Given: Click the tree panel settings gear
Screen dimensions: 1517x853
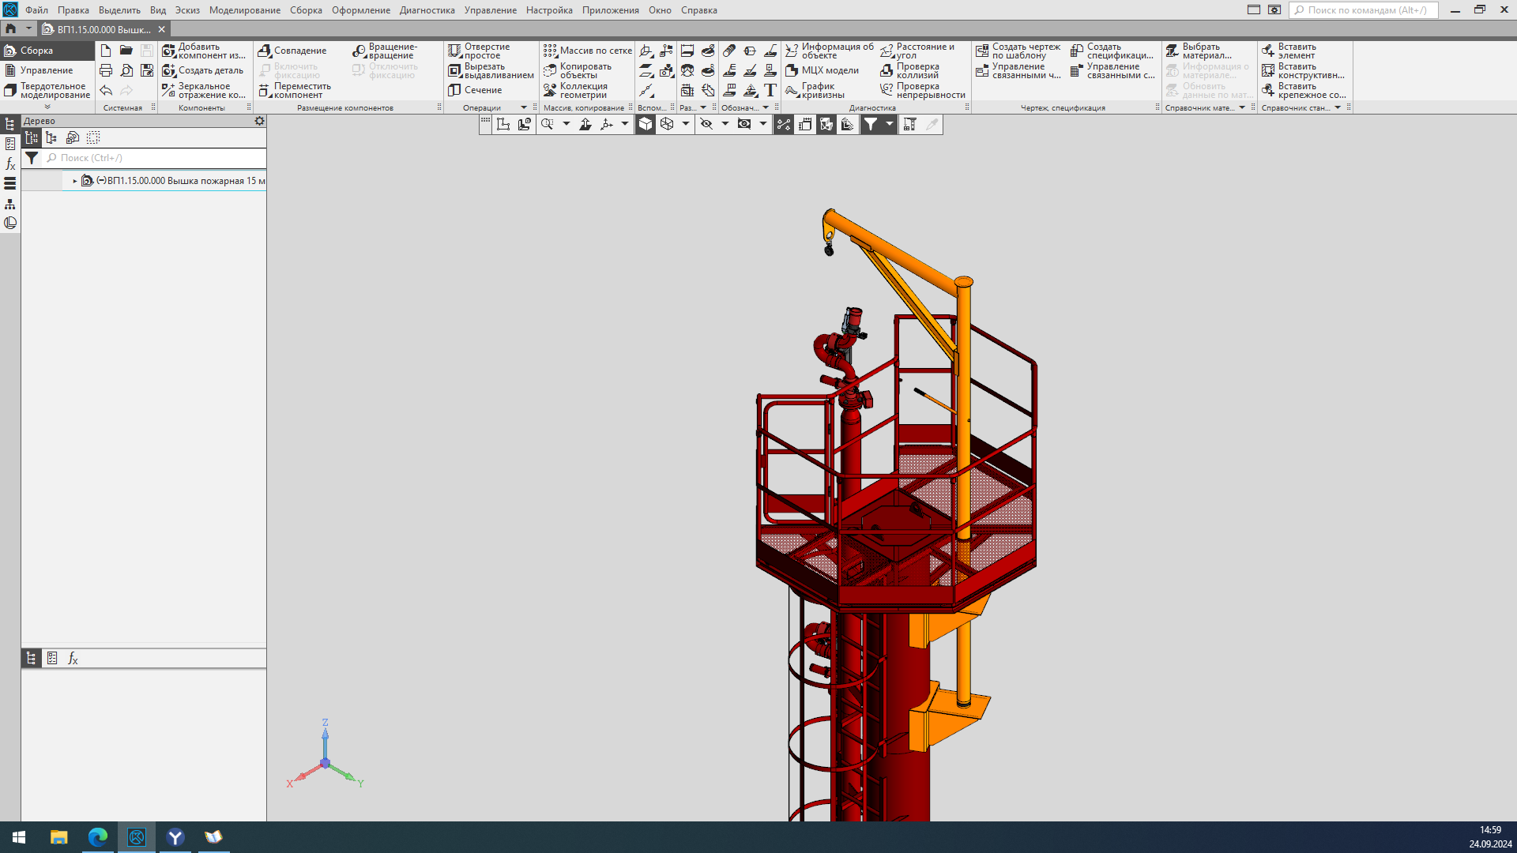Looking at the screenshot, I should click(259, 121).
